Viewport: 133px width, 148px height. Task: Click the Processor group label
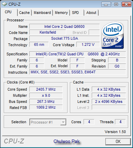pyautogui.click(x=15, y=20)
